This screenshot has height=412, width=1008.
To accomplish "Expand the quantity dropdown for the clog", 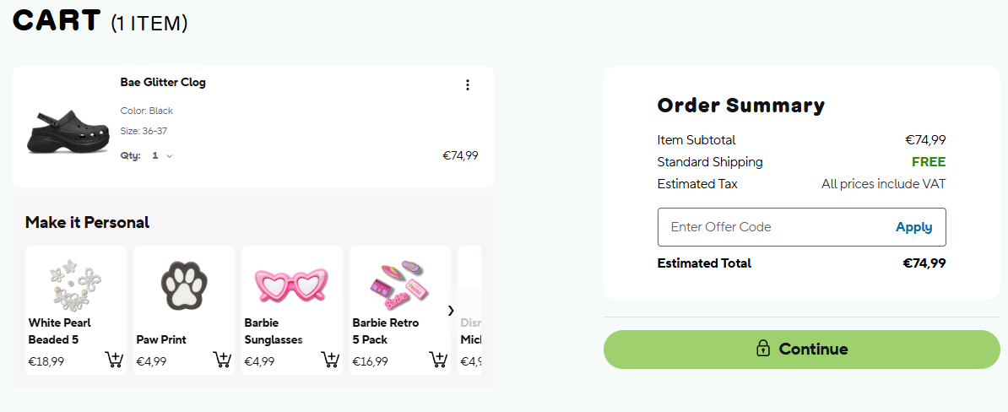I will click(162, 156).
